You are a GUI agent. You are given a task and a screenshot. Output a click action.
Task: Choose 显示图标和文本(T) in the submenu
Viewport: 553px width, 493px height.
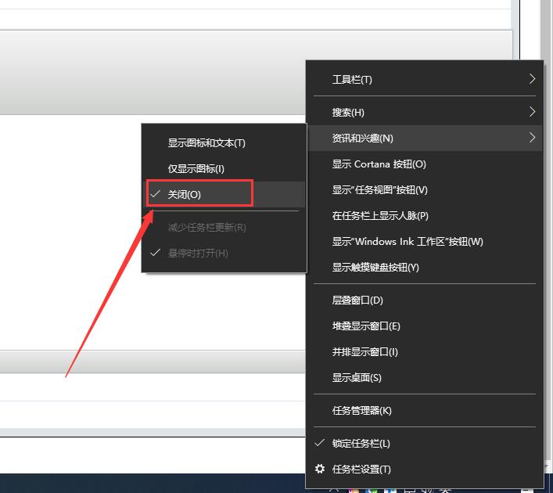[x=206, y=143]
